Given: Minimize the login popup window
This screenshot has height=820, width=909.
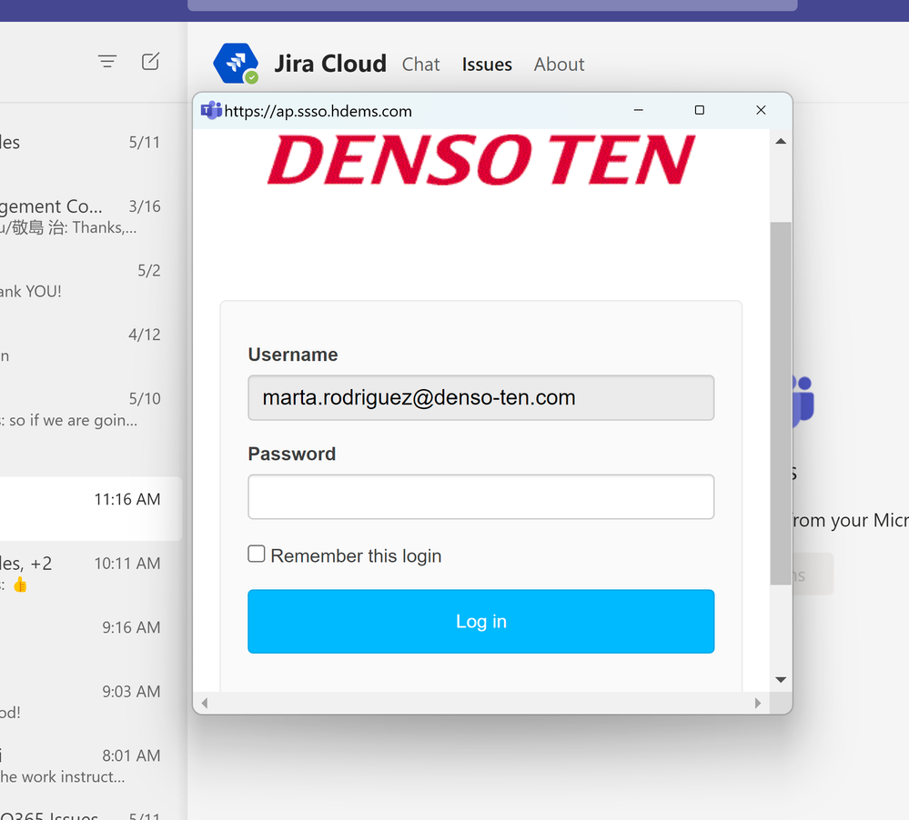Looking at the screenshot, I should [638, 110].
